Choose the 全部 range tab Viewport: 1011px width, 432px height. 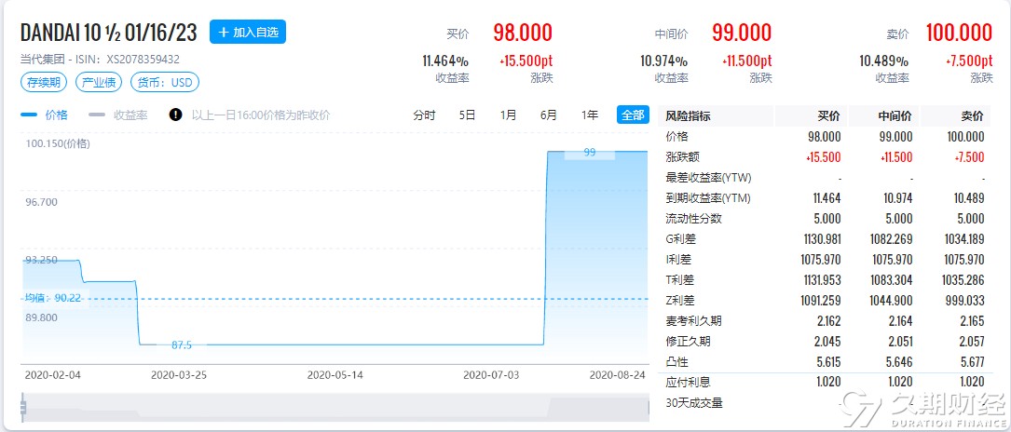pos(632,115)
